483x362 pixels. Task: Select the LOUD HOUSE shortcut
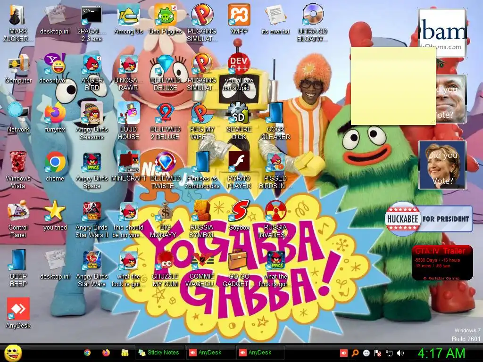coord(128,120)
